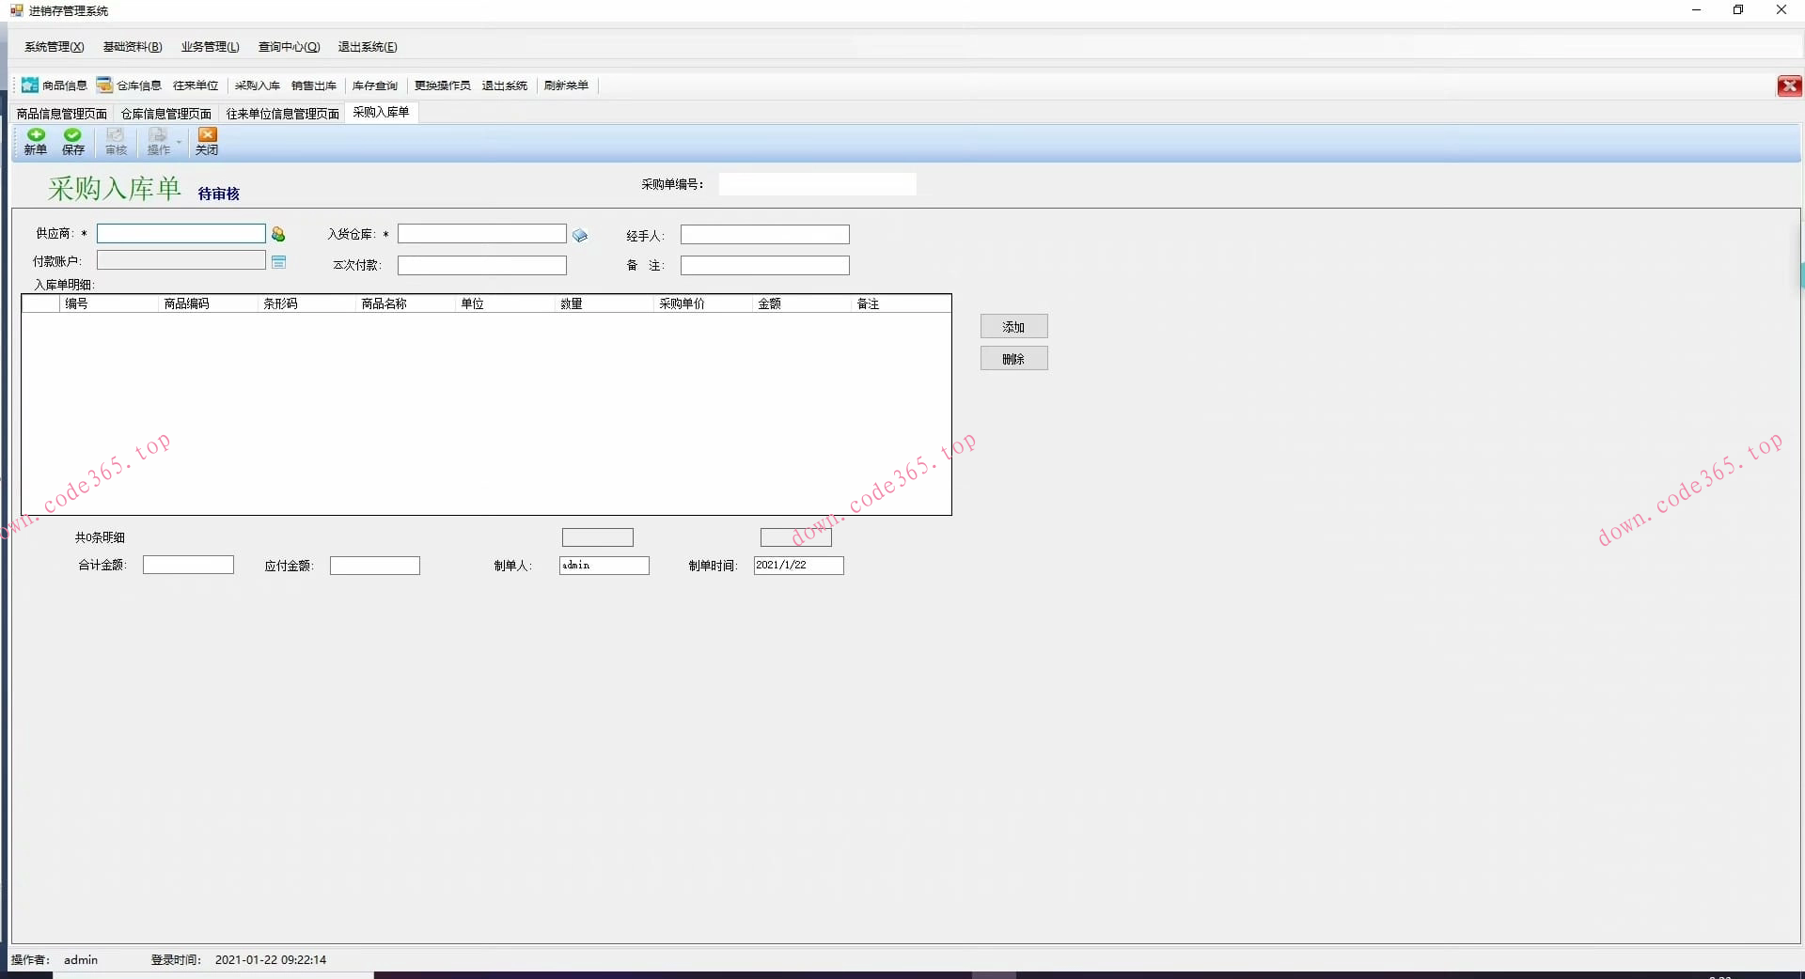The image size is (1805, 979).
Task: Save the order with the 保存 icon
Action: (73, 141)
